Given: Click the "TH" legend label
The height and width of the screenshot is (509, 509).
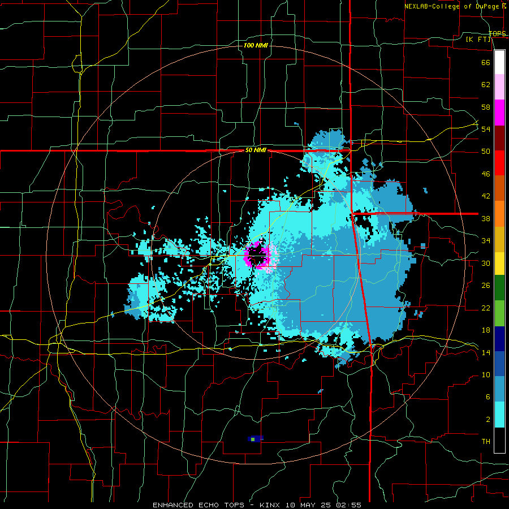Looking at the screenshot, I should tap(486, 442).
